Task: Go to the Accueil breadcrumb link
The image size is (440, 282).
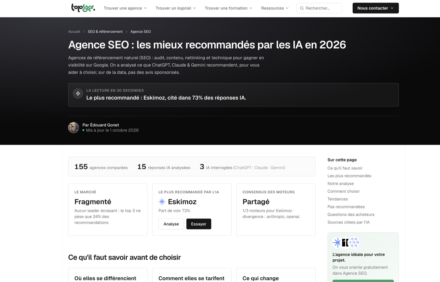Action: click(x=74, y=31)
